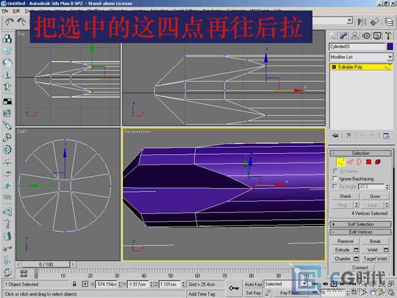The height and width of the screenshot is (298, 397).
Task: Click the Create Deforming Mesh Collection figure icon
Action: pos(7,87)
